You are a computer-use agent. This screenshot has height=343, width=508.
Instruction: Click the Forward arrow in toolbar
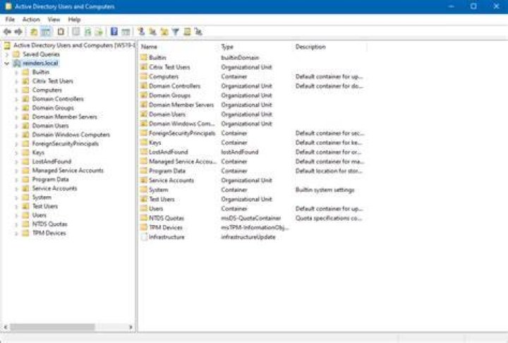point(18,32)
